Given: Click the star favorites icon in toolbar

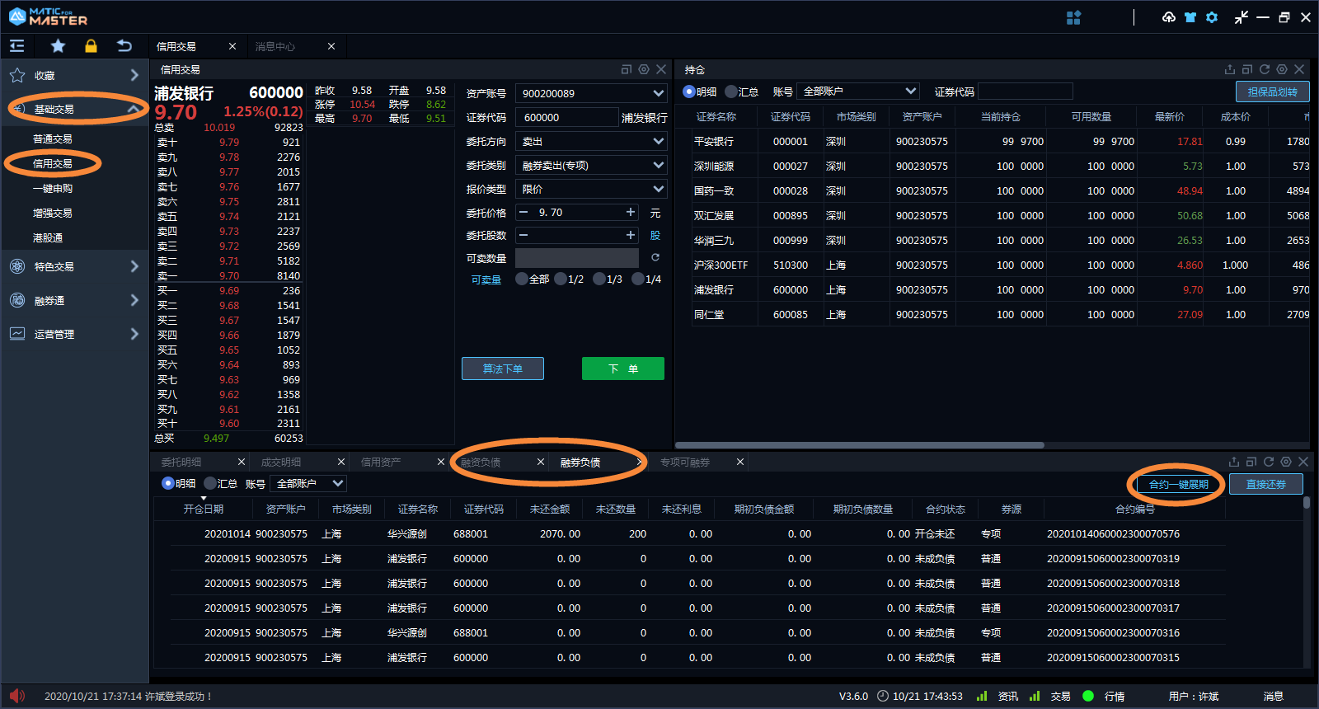Looking at the screenshot, I should click(58, 46).
